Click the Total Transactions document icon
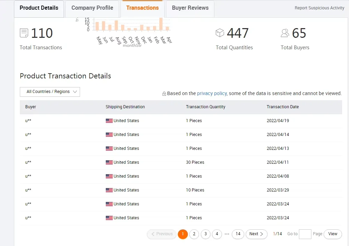The height and width of the screenshot is (246, 349). click(24, 33)
